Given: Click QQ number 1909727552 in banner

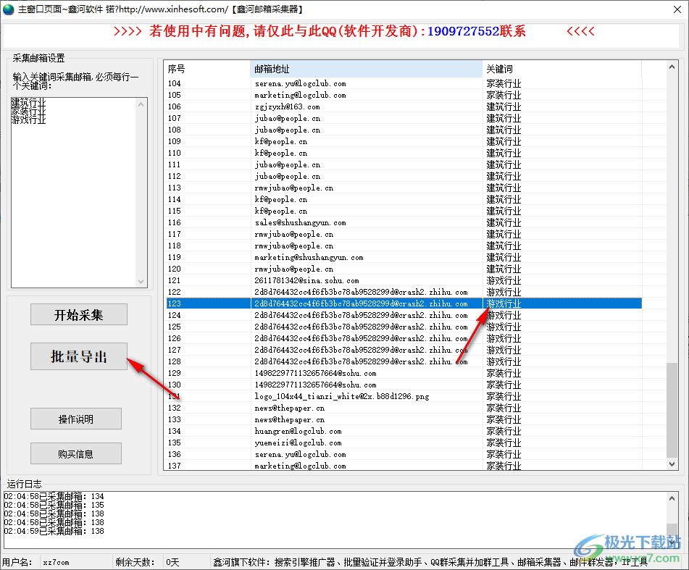Looking at the screenshot, I should [463, 31].
